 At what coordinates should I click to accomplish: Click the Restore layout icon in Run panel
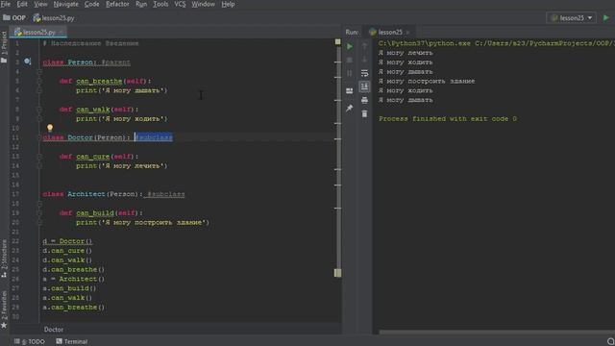[350, 91]
